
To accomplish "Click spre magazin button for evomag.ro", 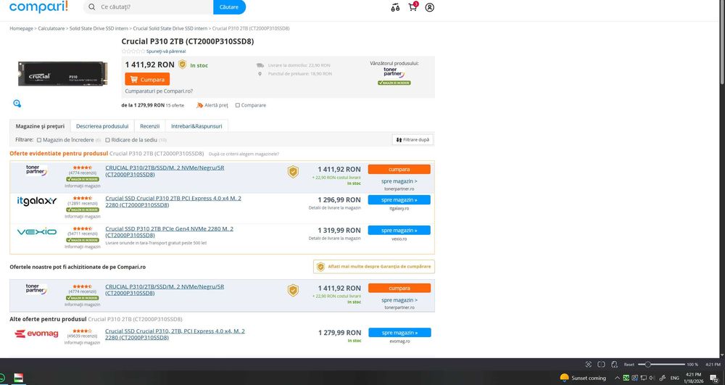I will [399, 333].
